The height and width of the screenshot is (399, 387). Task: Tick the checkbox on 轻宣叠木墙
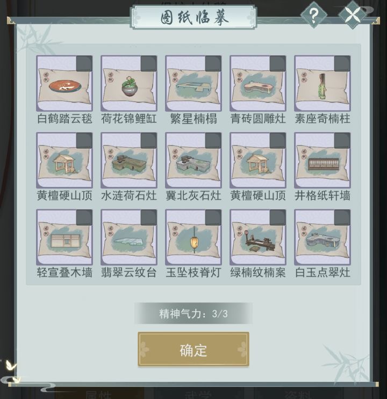pyautogui.click(x=84, y=217)
